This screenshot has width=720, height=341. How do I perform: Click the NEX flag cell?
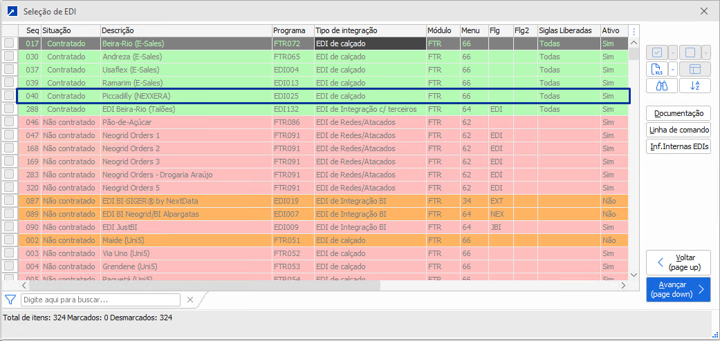501,214
